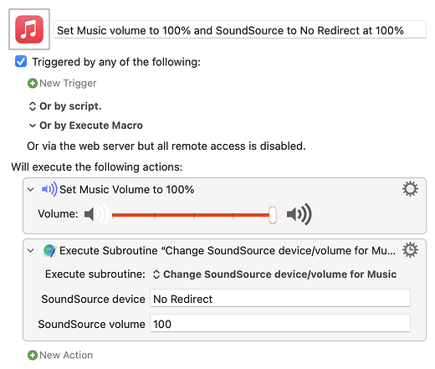Image resolution: width=435 pixels, height=369 pixels.
Task: Click the Music volume slider knob
Action: (273, 215)
